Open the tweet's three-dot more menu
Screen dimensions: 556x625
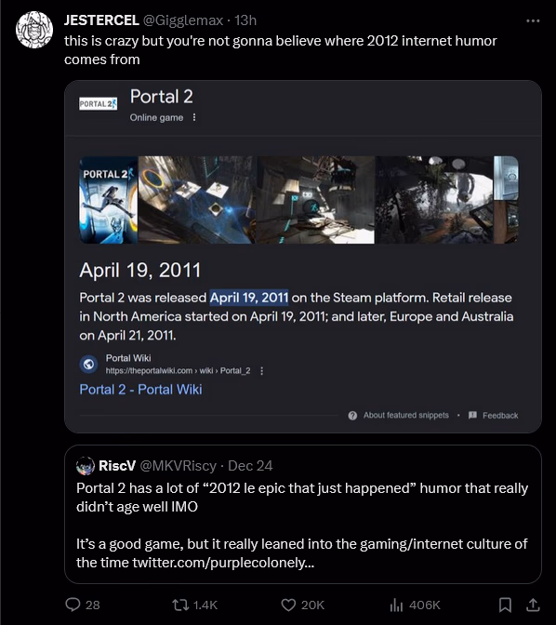coord(533,20)
